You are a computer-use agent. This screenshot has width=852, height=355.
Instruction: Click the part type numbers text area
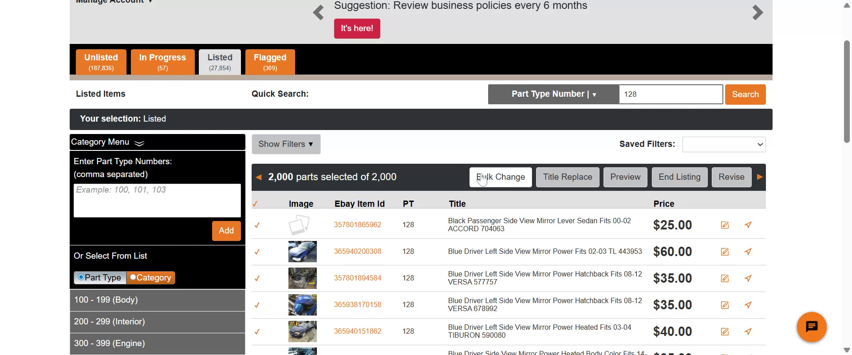click(157, 201)
